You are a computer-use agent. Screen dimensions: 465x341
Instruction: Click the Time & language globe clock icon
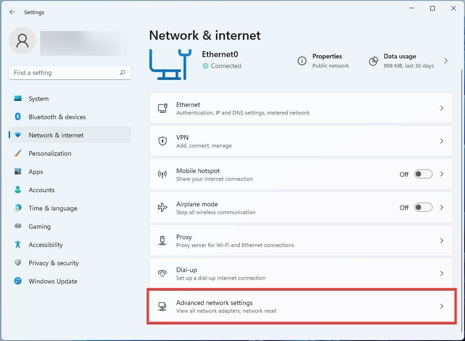point(18,208)
